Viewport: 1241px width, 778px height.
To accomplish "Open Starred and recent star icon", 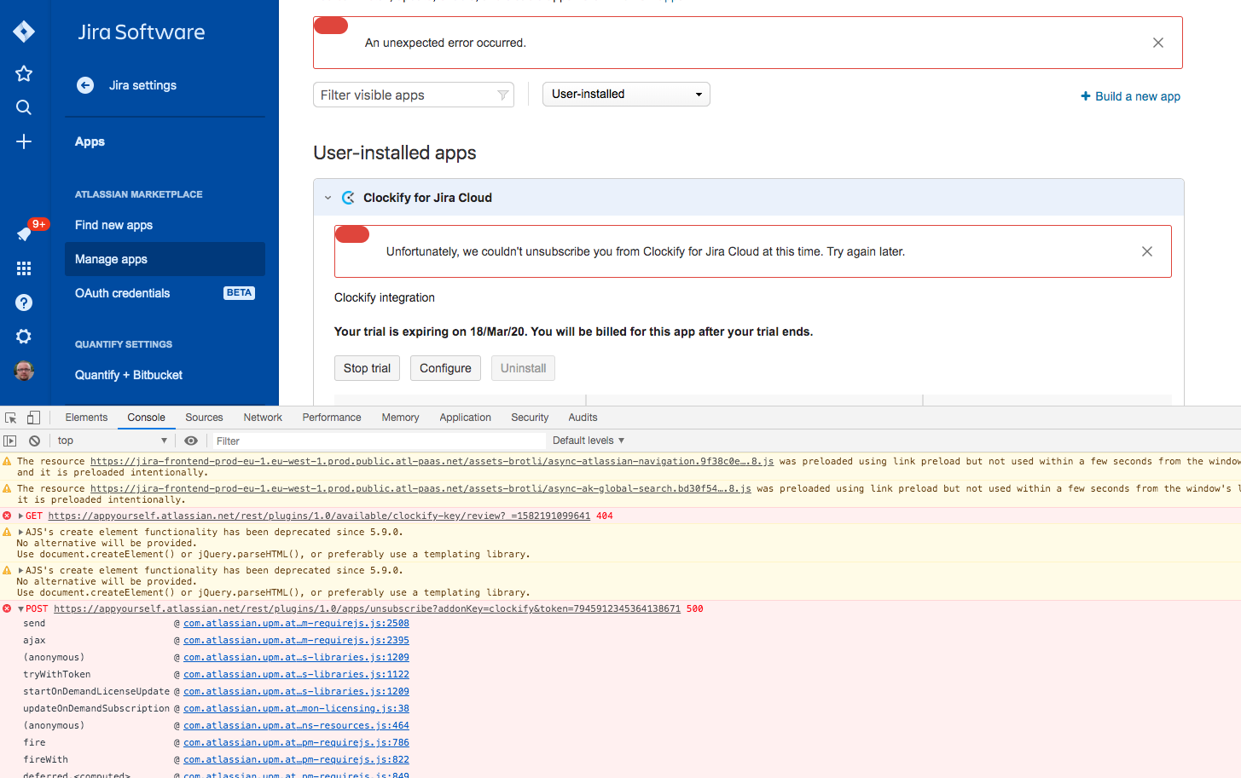I will click(x=24, y=73).
